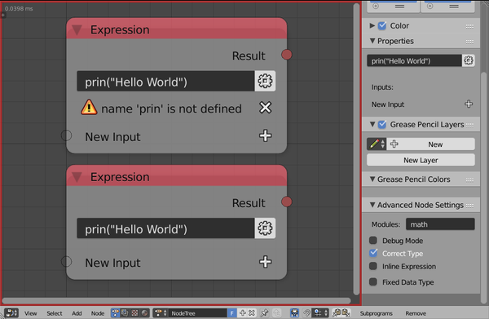
Task: Open the Node menu
Action: point(98,313)
